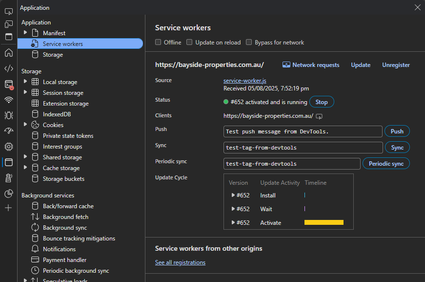The image size is (425, 282).
Task: Check the Update on reload box
Action: tap(190, 43)
